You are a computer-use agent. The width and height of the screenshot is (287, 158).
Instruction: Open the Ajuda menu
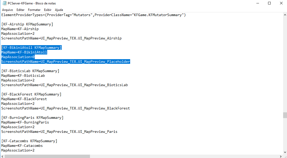[x=59, y=10]
